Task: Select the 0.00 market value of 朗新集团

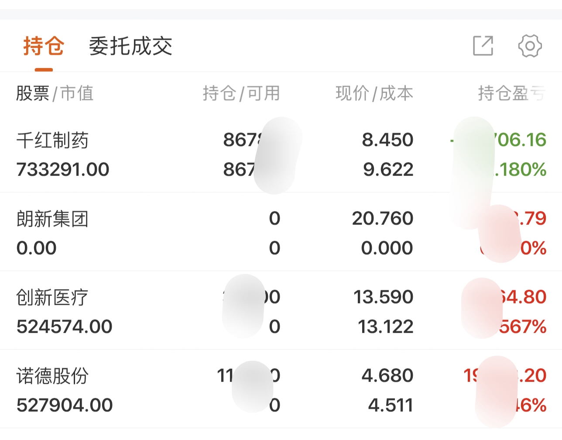Action: pos(37,248)
